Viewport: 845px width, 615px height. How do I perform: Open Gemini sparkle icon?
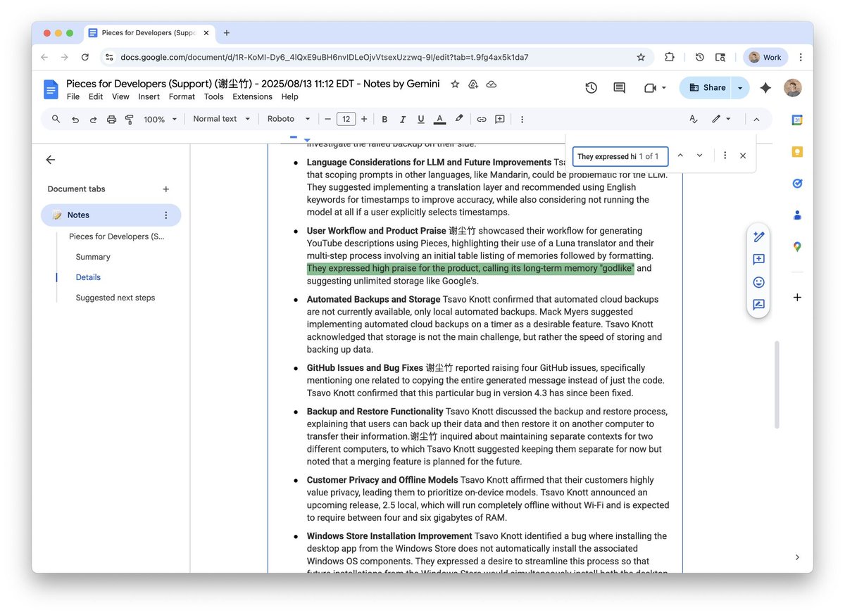click(765, 88)
